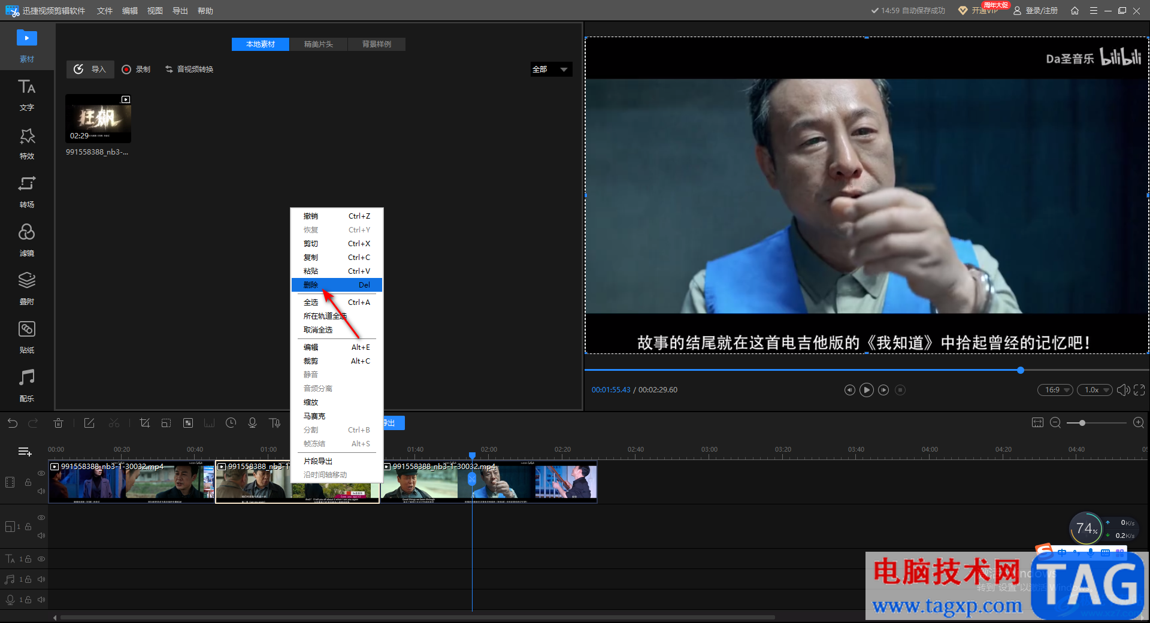
Task: Choose 片段导出 from the context menu
Action: pyautogui.click(x=337, y=461)
